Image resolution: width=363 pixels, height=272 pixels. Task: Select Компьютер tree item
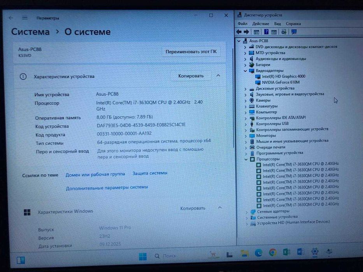[x=266, y=112]
